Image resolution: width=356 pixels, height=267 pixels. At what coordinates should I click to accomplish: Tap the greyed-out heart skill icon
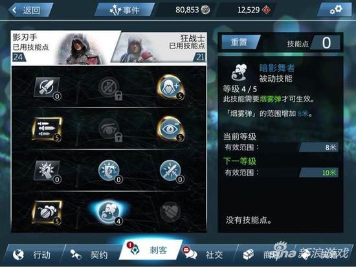170,212
